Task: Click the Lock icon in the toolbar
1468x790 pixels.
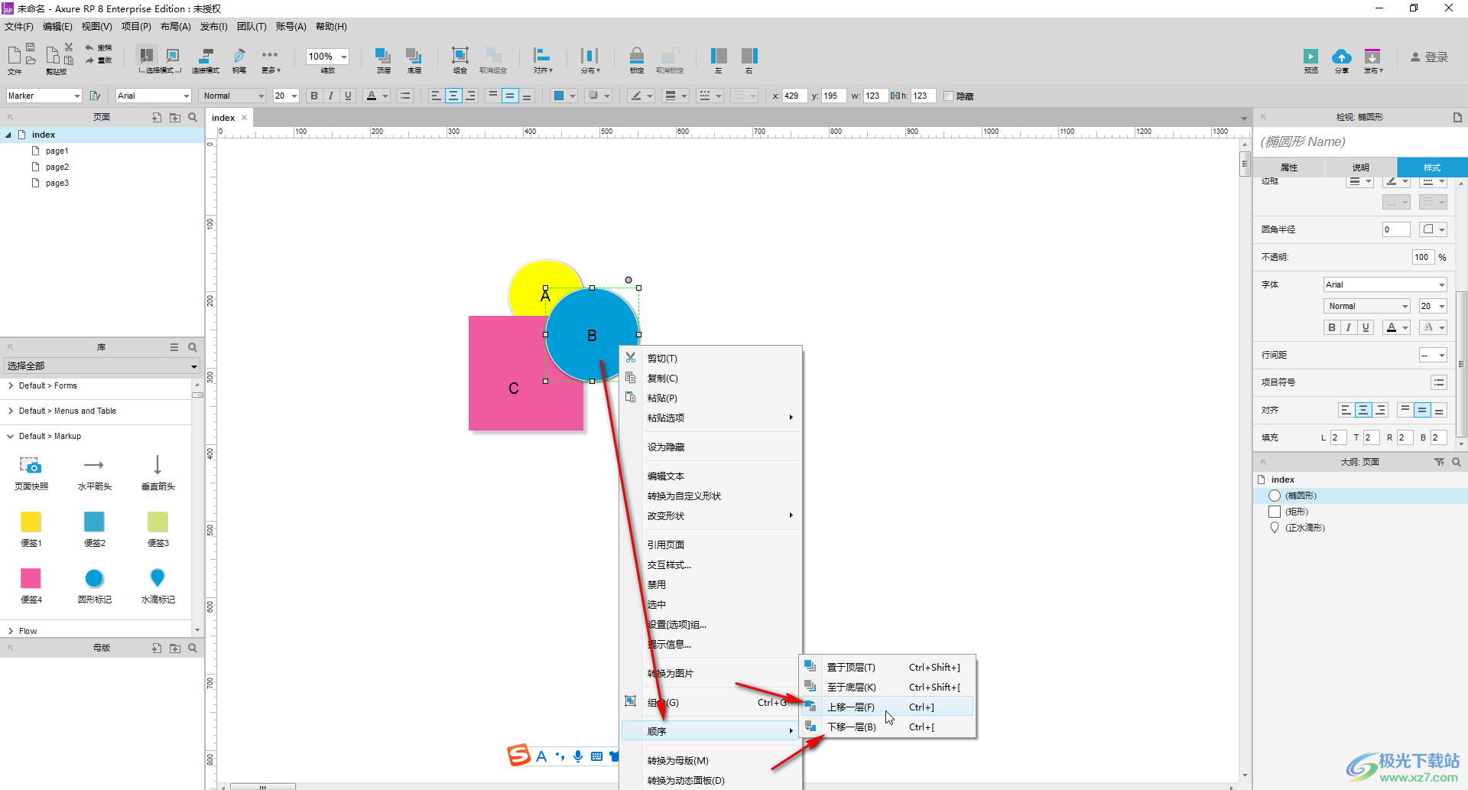Action: click(x=636, y=57)
